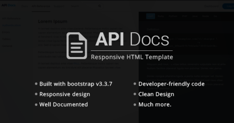
Task: Switch to the Node code tab
Action: pos(205,16)
